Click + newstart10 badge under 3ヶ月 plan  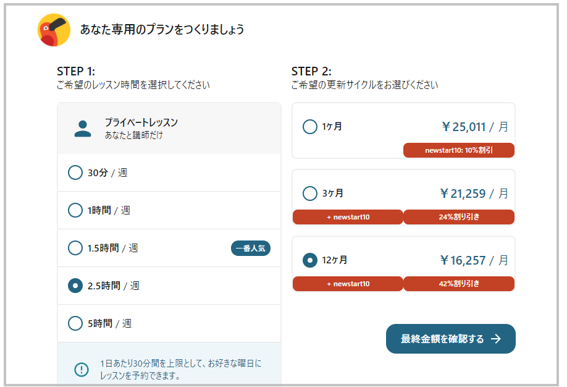coord(348,217)
